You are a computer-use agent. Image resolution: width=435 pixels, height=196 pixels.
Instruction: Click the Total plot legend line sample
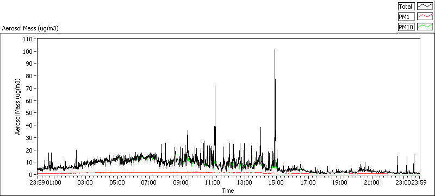tap(425, 7)
